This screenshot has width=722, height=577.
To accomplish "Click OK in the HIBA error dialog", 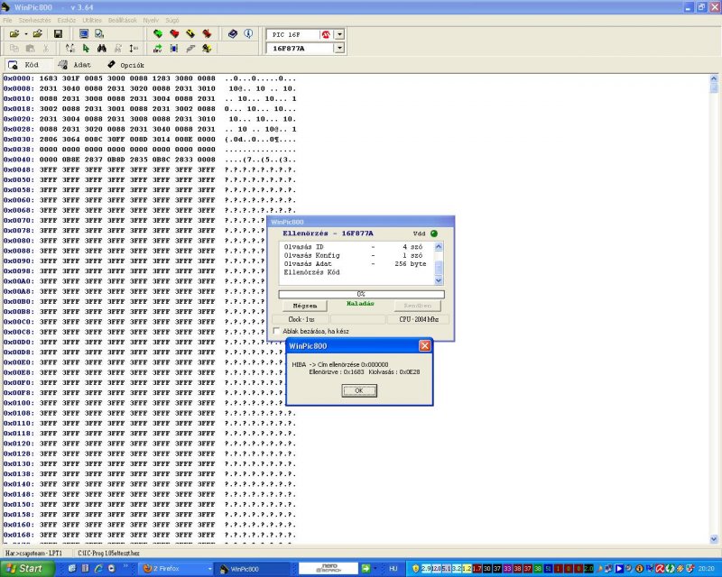I will coord(359,390).
